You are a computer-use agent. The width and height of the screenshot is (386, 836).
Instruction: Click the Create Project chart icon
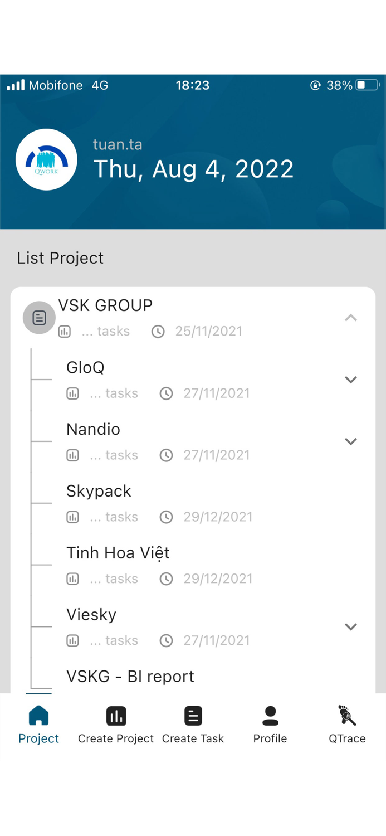pyautogui.click(x=116, y=716)
